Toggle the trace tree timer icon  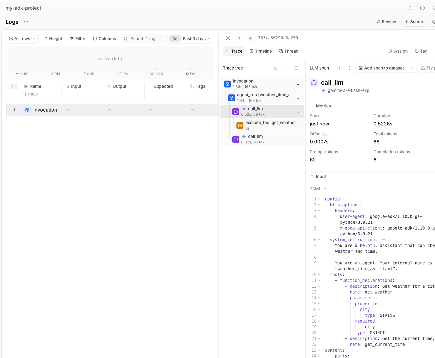click(276, 68)
